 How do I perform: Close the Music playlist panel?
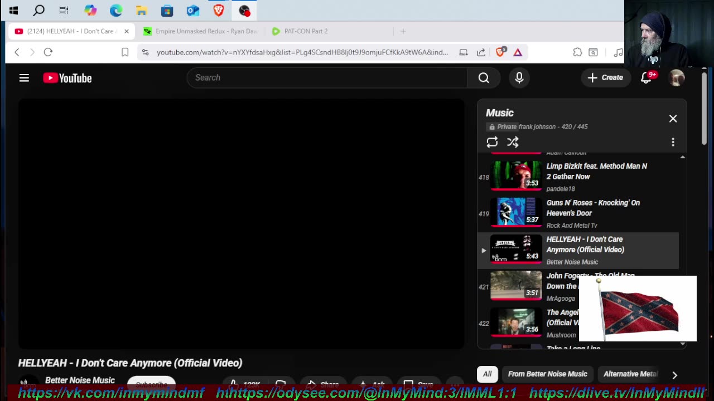click(673, 119)
